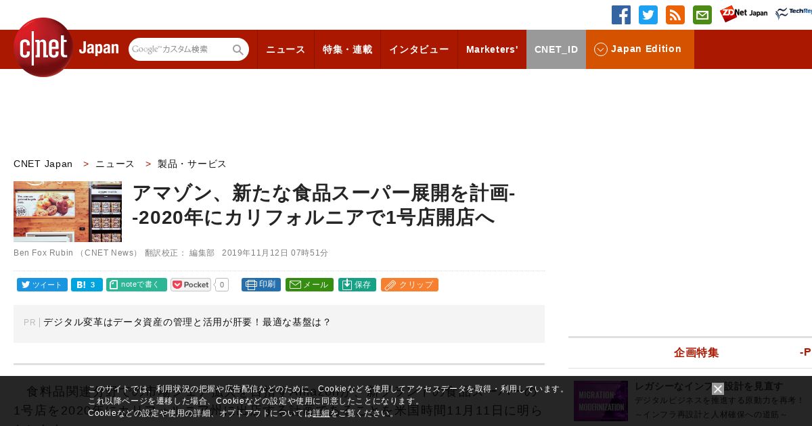Open the RSS feed icon

(675, 15)
